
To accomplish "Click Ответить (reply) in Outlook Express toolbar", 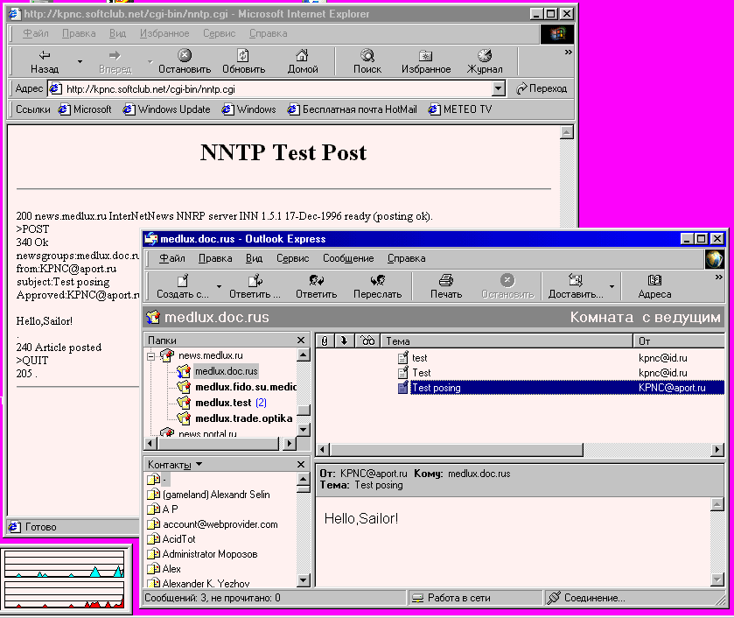I will tap(316, 287).
